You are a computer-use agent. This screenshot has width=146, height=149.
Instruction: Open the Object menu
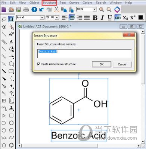tap(34, 3)
